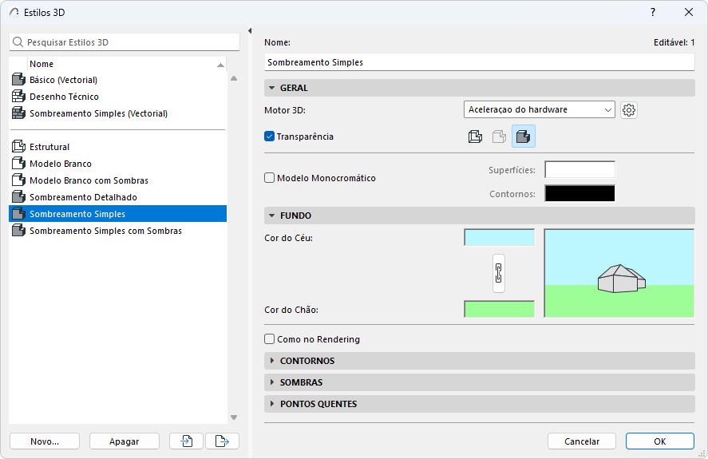Select Básico (Vectorial) style
Image resolution: width=708 pixels, height=459 pixels.
coord(118,80)
